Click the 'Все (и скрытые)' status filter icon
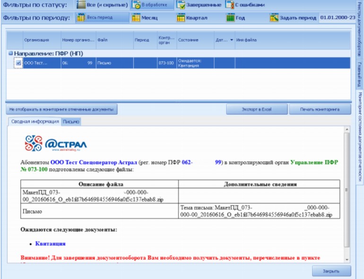 pos(80,5)
